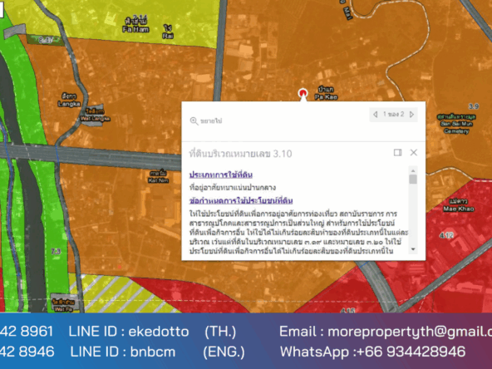Image resolution: width=492 pixels, height=369 pixels.
Task: Click the ขยายไป zoom-to text
Action: point(211,121)
